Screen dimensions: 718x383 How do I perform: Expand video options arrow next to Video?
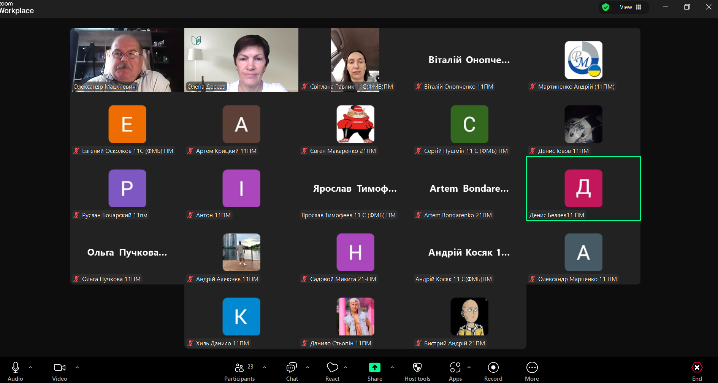(x=77, y=367)
